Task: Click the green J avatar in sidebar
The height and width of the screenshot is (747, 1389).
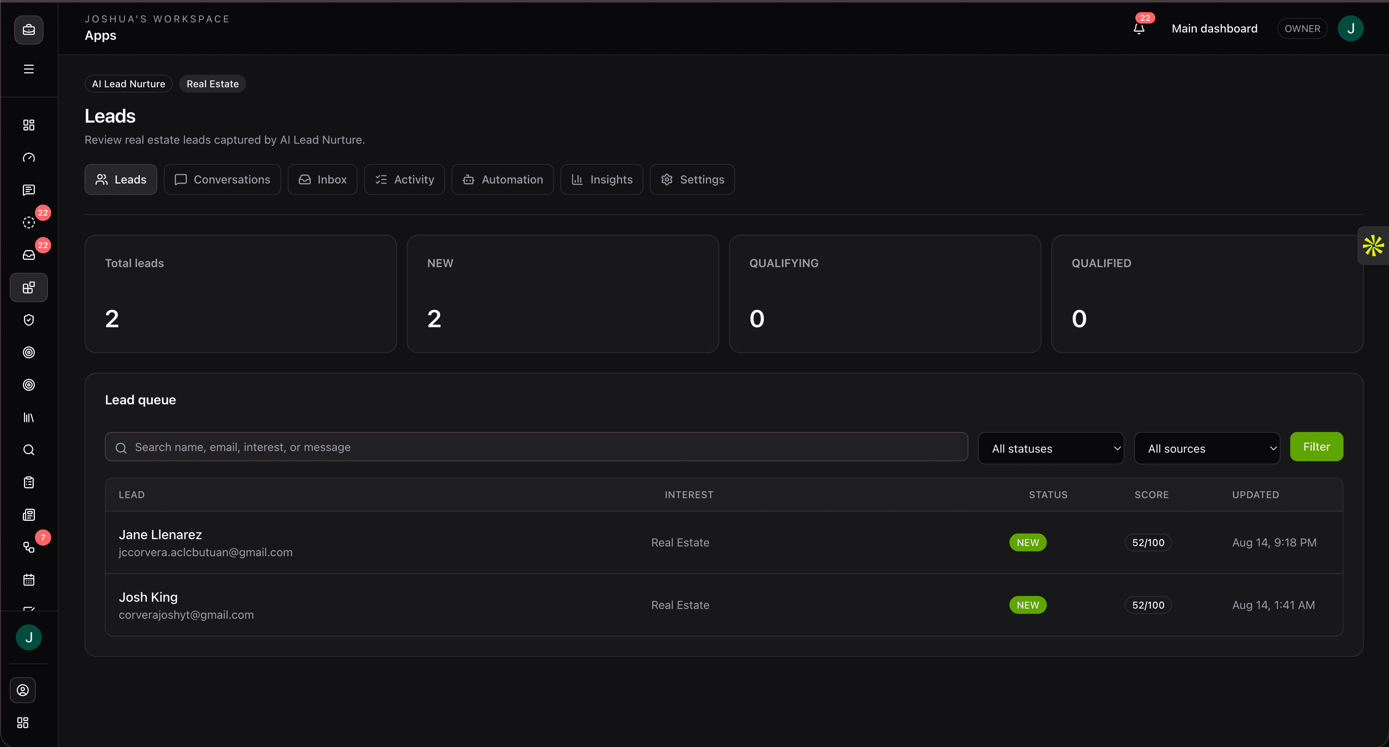Action: (28, 637)
